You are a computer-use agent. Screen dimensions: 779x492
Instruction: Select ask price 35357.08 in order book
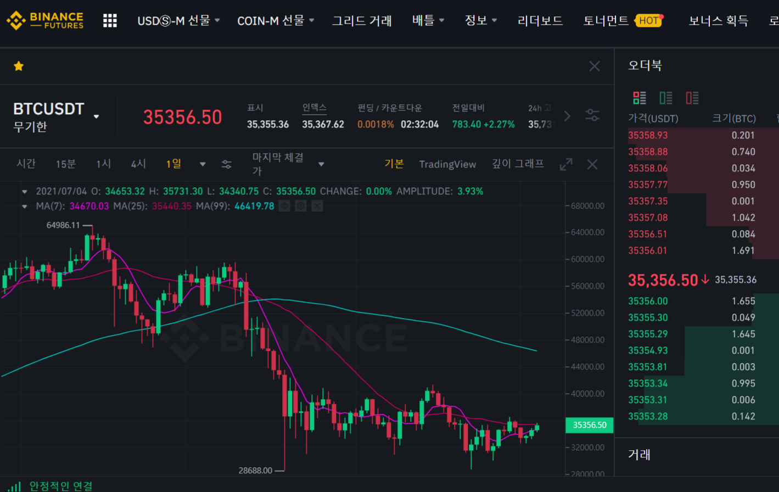[x=648, y=217]
